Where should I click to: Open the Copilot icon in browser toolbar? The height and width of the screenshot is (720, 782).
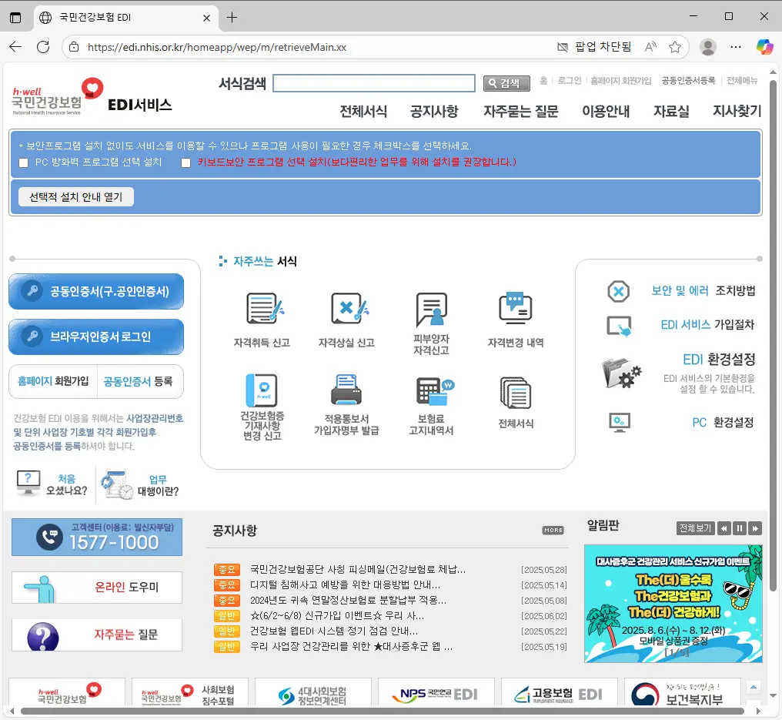764,47
